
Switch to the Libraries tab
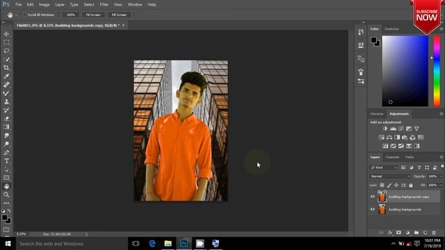pyautogui.click(x=377, y=114)
